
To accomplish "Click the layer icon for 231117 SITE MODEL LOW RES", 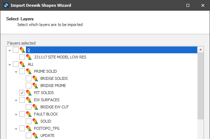I will point(29,57).
